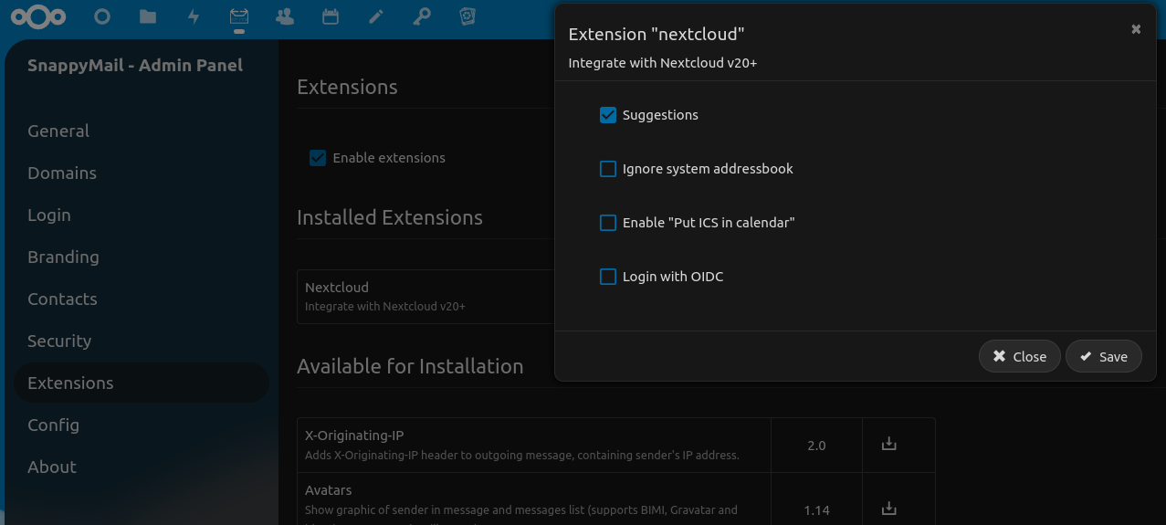1166x525 pixels.
Task: Open the Mail app icon
Action: (239, 16)
